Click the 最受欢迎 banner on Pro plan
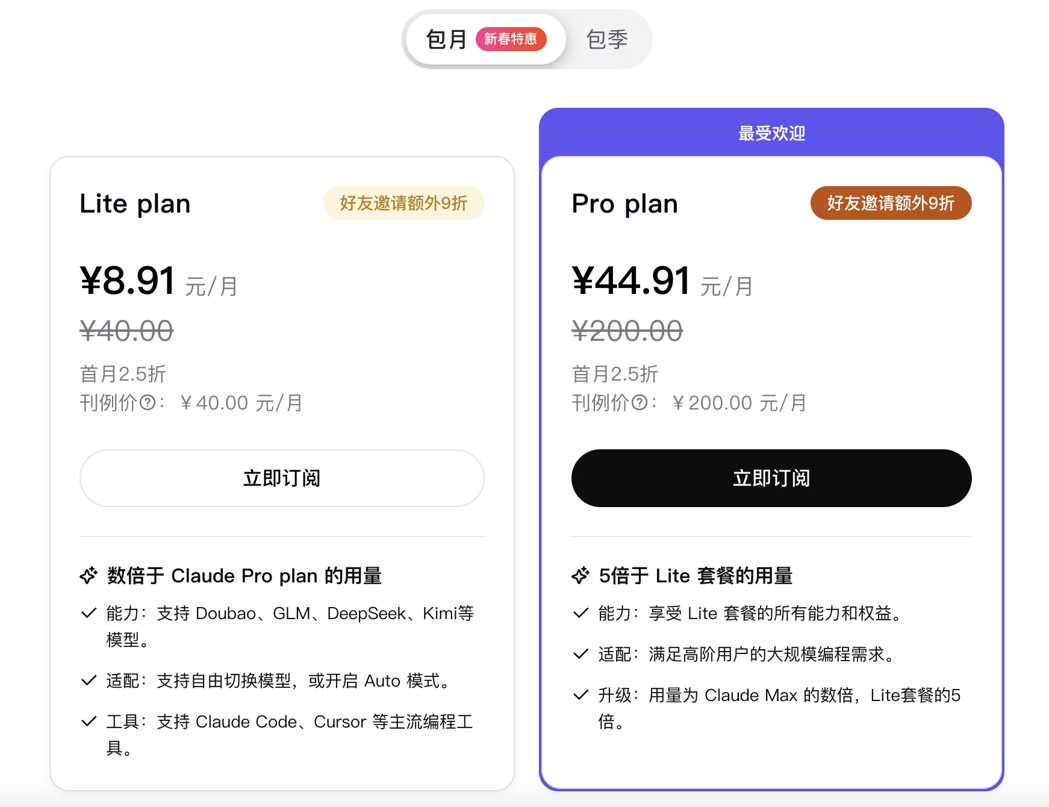Viewport: 1049px width, 807px height. (x=771, y=132)
